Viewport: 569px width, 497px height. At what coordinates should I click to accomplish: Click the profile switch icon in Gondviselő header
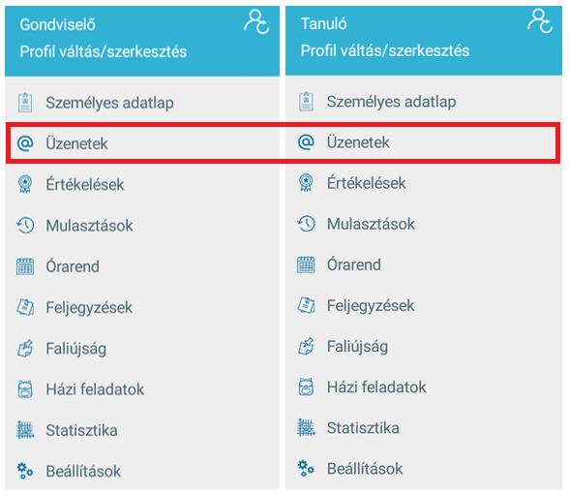256,22
